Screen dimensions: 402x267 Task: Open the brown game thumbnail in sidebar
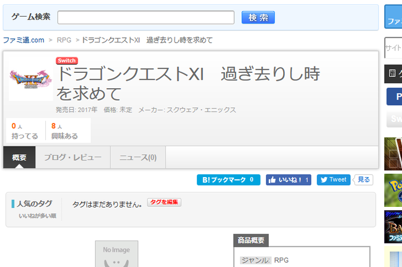tap(393, 154)
